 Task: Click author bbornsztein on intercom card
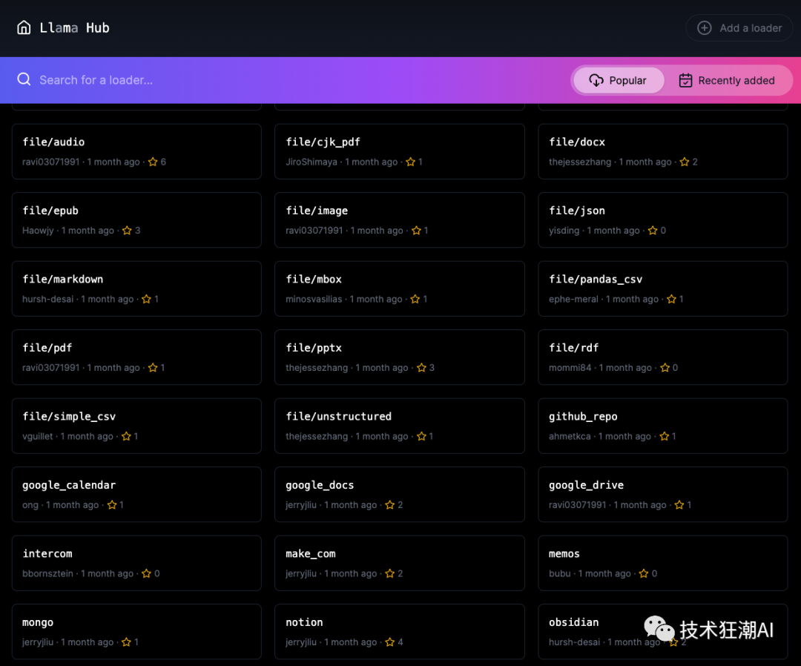coord(47,573)
